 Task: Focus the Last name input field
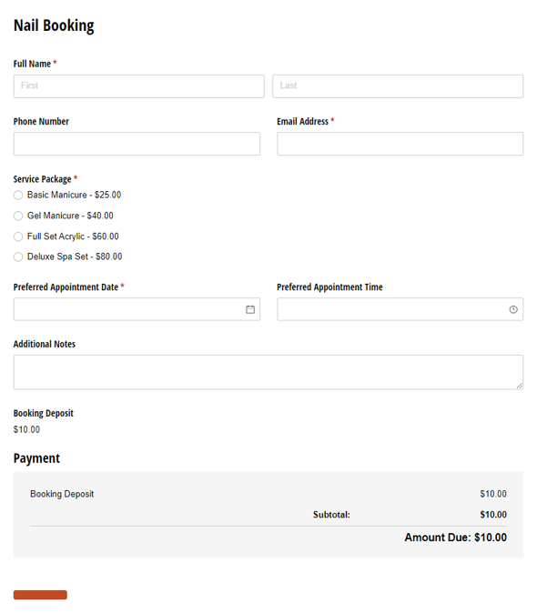click(398, 86)
